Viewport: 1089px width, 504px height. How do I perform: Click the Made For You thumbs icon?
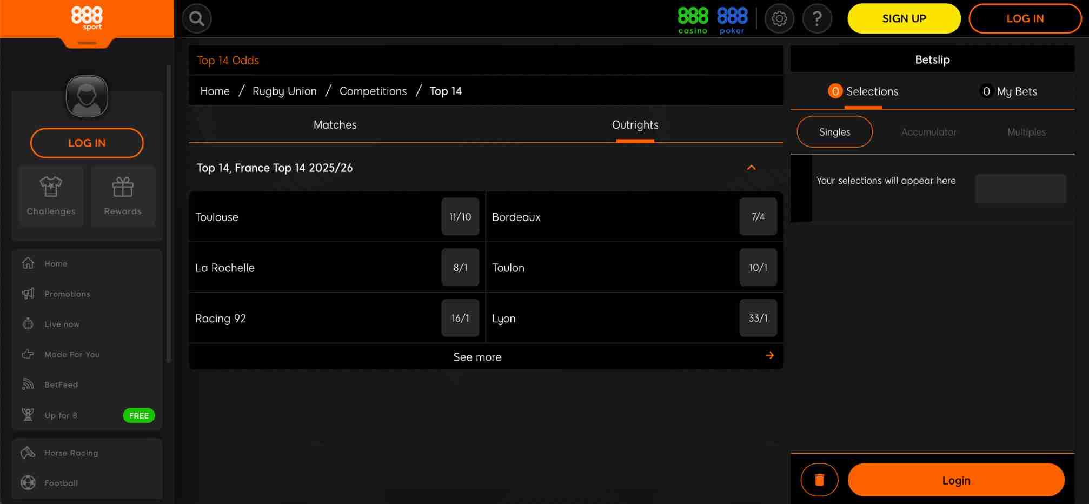[28, 354]
